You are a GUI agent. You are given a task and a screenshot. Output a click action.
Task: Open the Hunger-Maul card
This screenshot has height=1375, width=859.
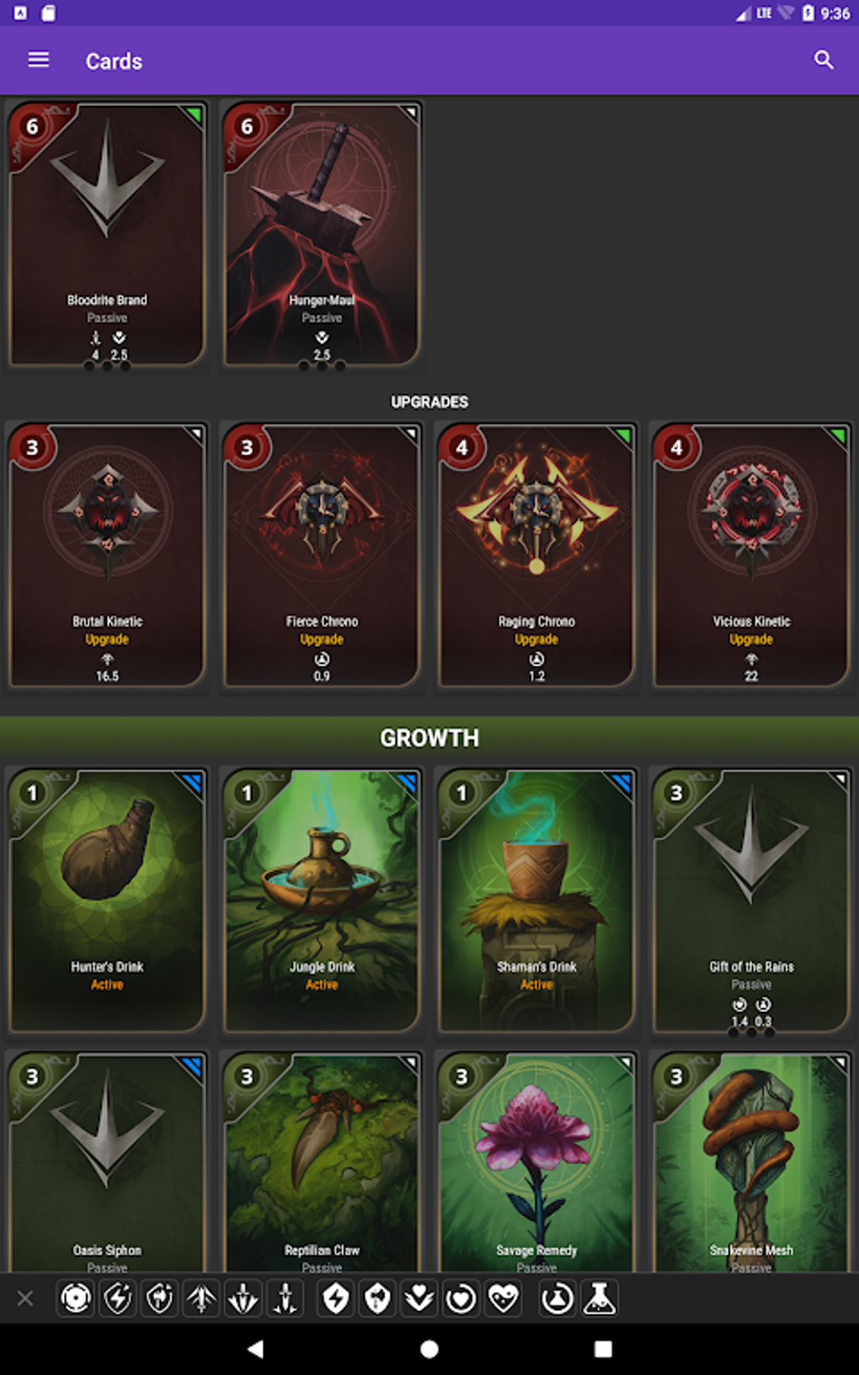click(x=322, y=235)
